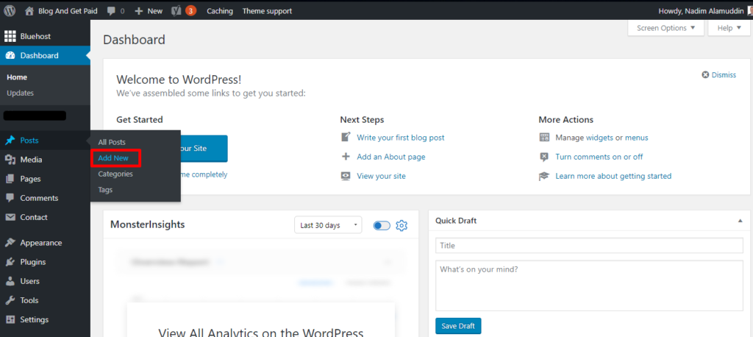Toggle the MonsterInsights switch
Screen dimensions: 753x337
[382, 225]
